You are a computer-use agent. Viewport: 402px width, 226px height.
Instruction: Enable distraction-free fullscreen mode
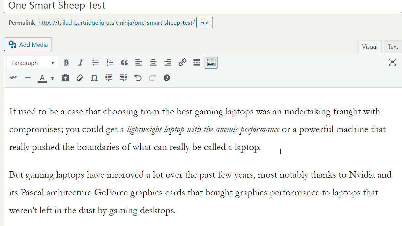[392, 63]
